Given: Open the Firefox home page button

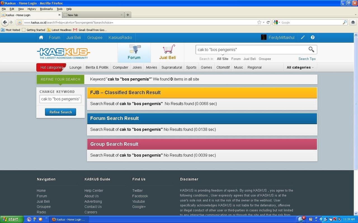Looking at the screenshot, I should coord(353,22).
